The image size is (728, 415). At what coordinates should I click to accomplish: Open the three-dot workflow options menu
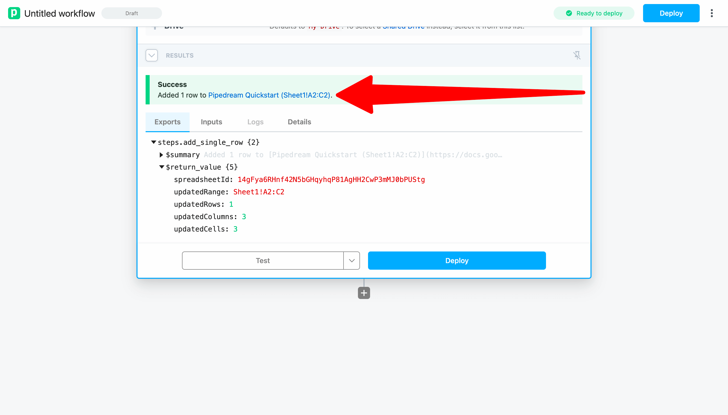click(712, 13)
